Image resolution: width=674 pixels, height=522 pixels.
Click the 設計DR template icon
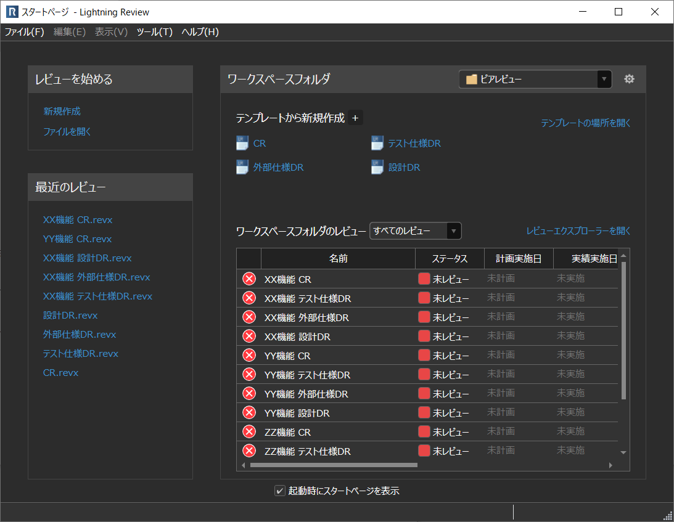tap(377, 167)
